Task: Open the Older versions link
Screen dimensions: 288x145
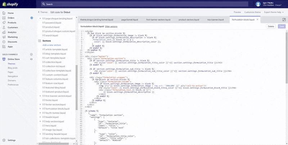Action: click(x=111, y=26)
